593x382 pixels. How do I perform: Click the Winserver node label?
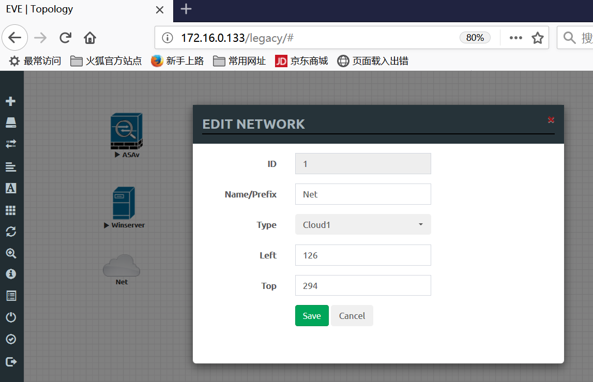coord(128,225)
